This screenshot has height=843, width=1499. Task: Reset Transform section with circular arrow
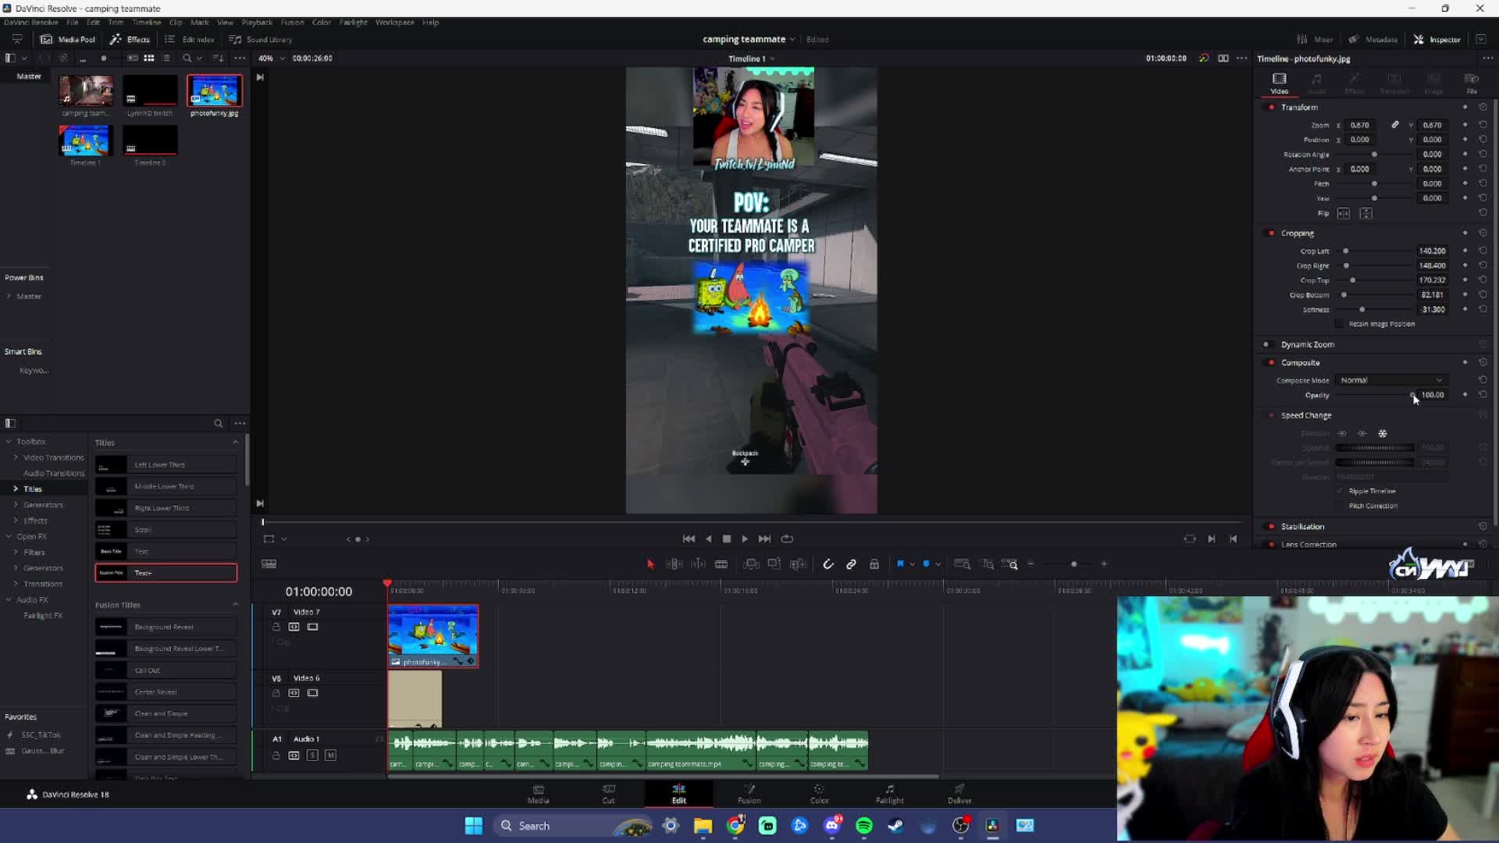[x=1483, y=107]
